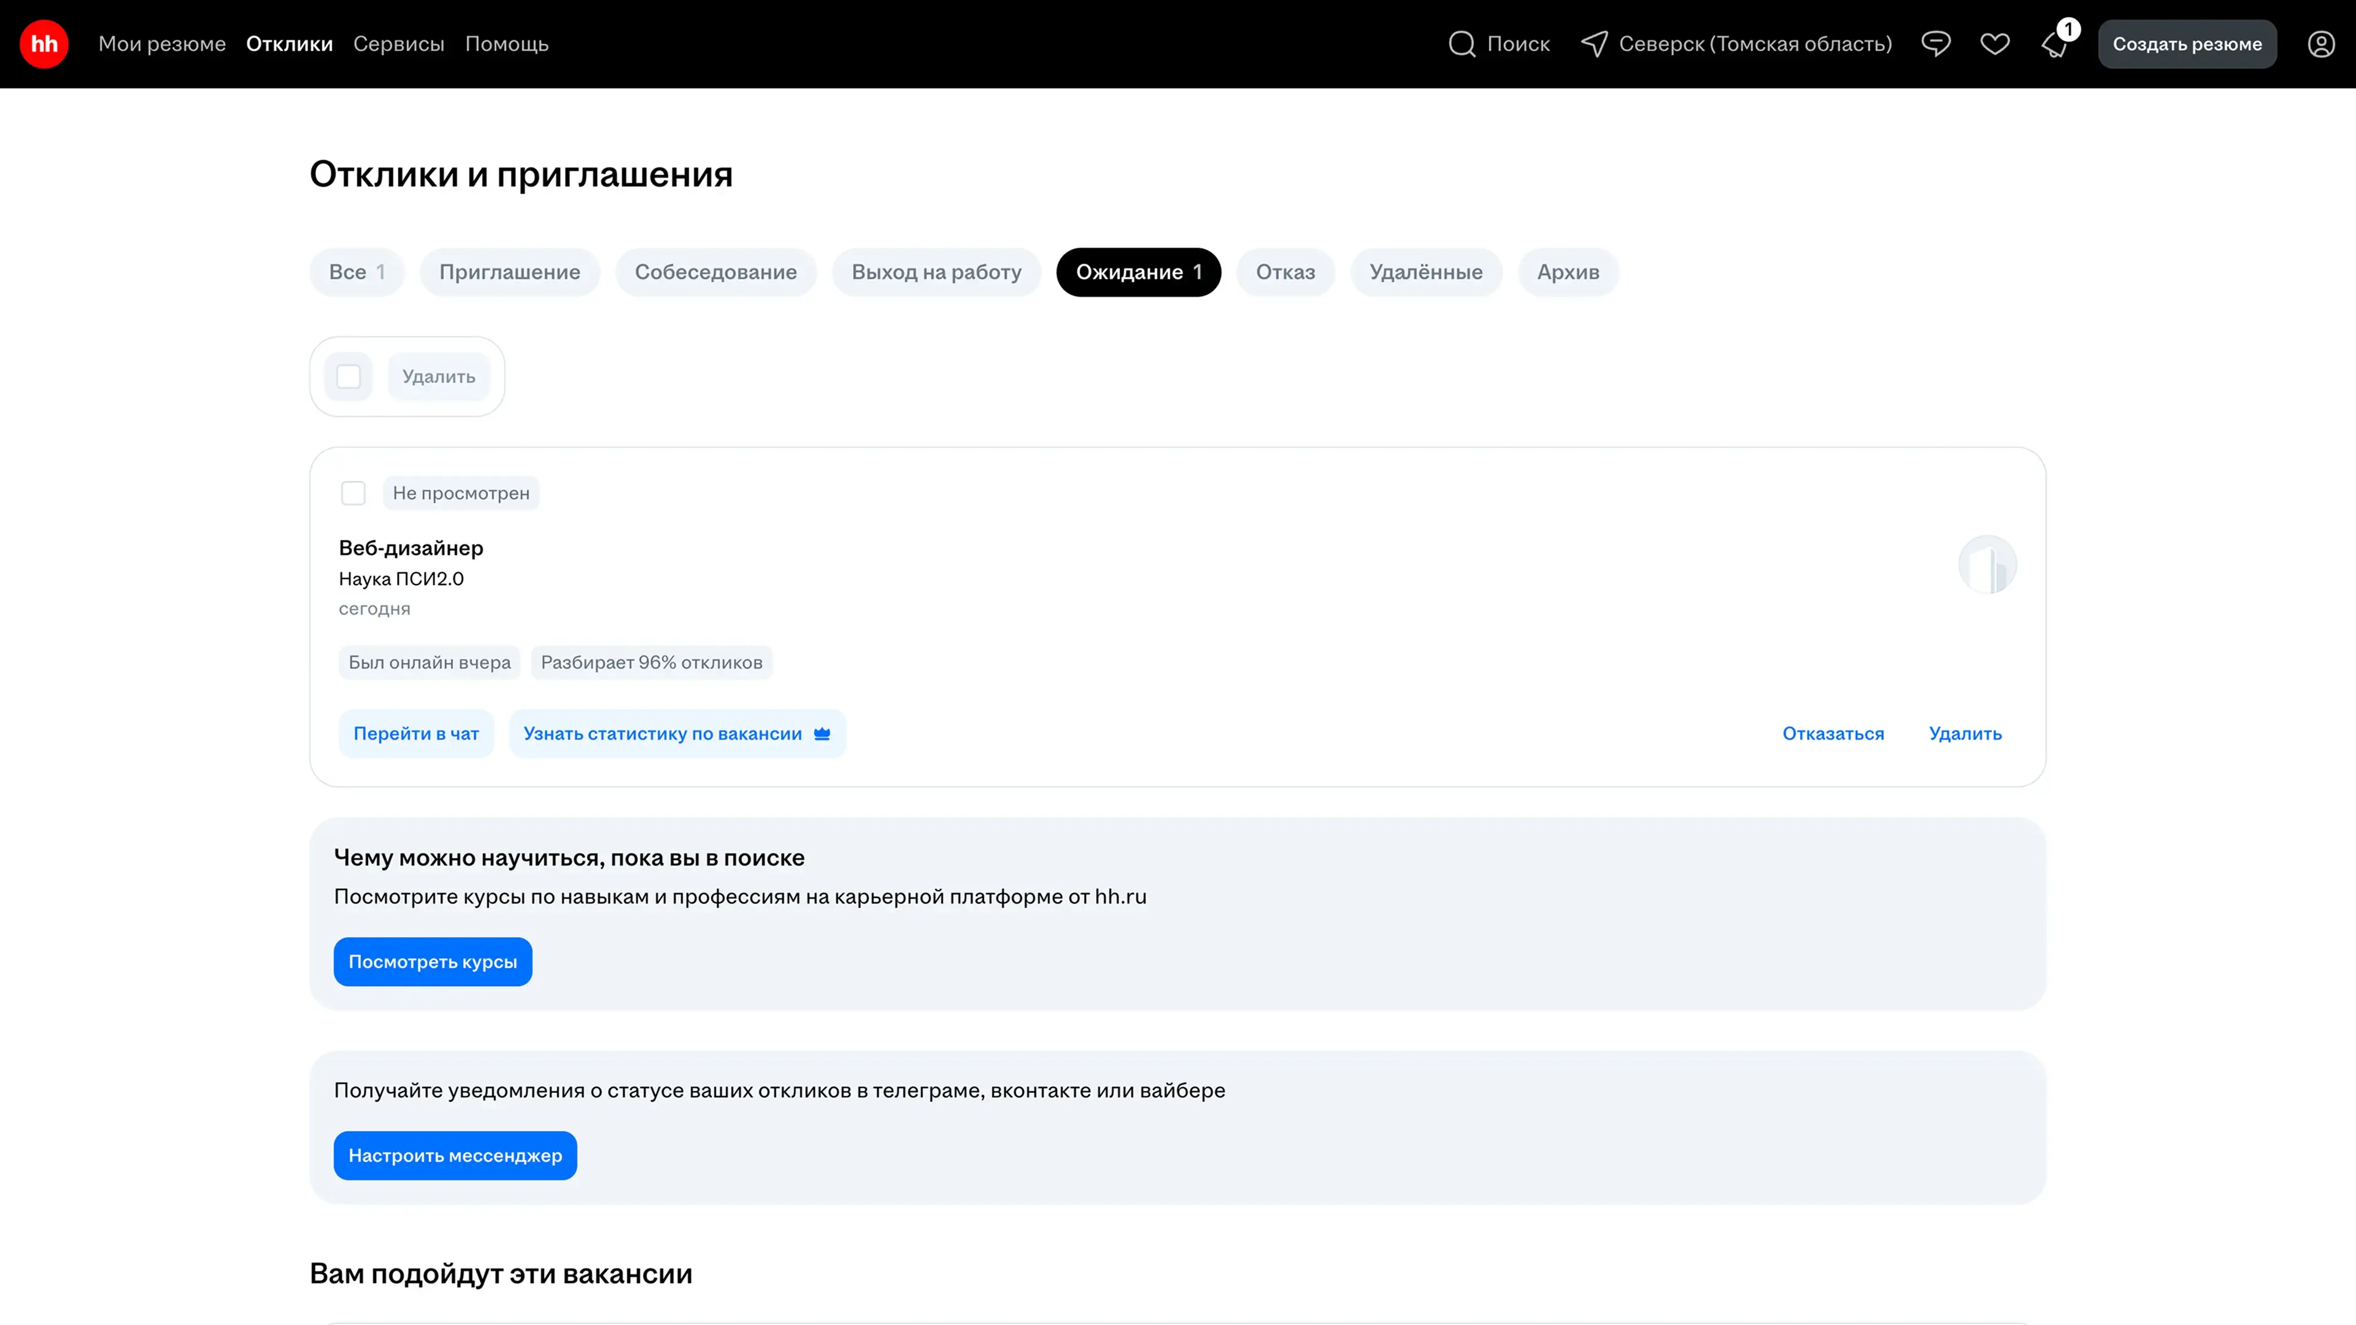Click the Перейти в чат button
This screenshot has width=2356, height=1325.
pyautogui.click(x=416, y=734)
